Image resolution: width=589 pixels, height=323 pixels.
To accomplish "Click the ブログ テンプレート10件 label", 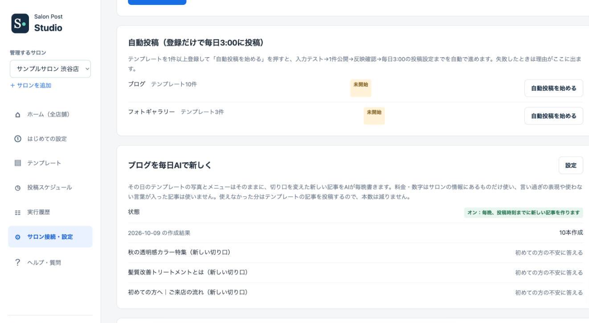I will tap(163, 84).
